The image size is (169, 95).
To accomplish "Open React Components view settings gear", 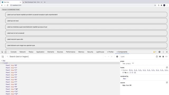I will [x=117, y=56].
